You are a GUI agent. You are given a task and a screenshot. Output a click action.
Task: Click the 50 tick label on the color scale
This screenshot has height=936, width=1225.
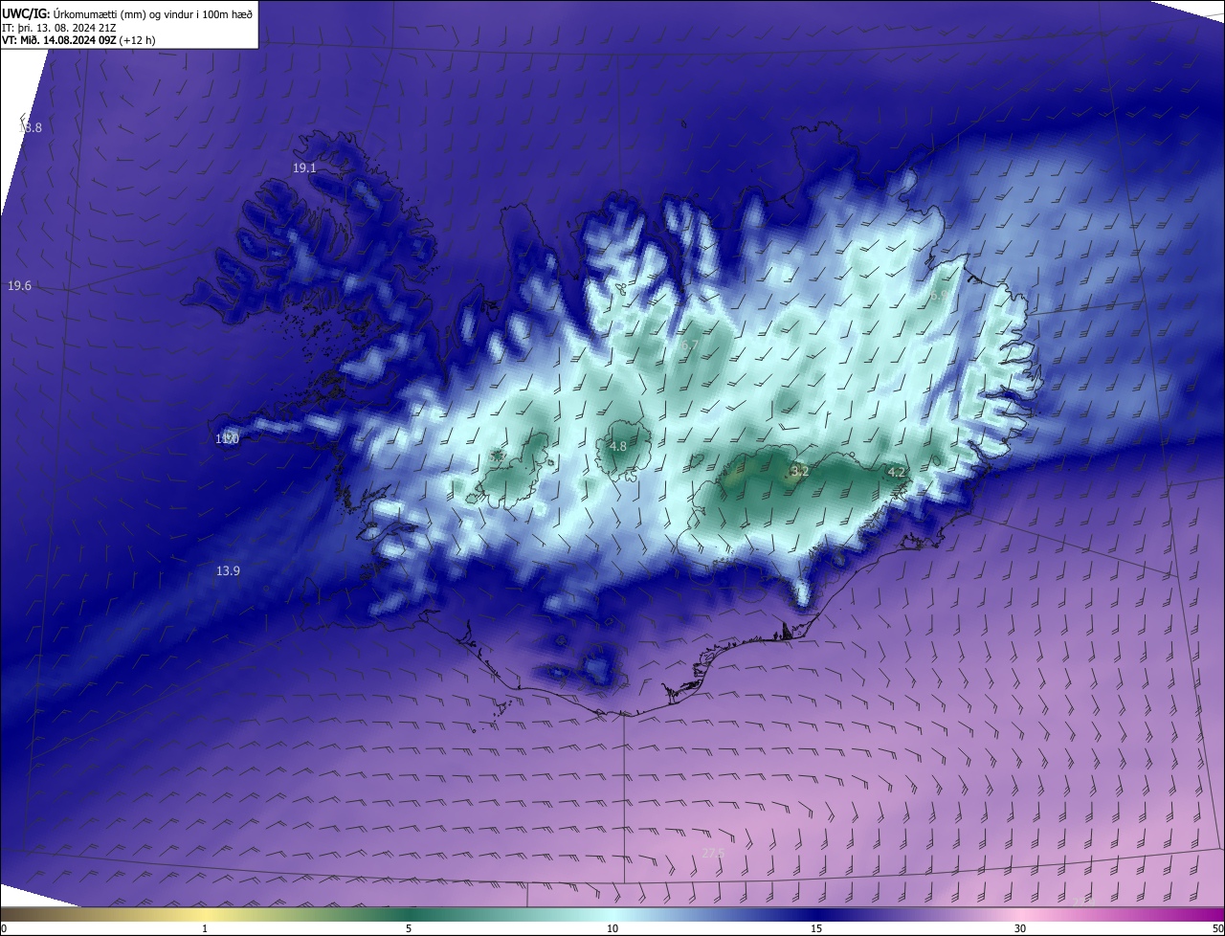point(1217,928)
